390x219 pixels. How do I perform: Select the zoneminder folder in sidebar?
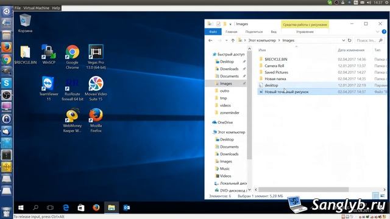pos(229,113)
